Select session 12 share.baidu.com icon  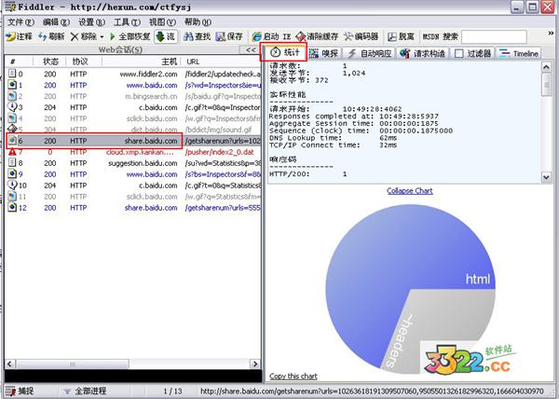tap(12, 208)
